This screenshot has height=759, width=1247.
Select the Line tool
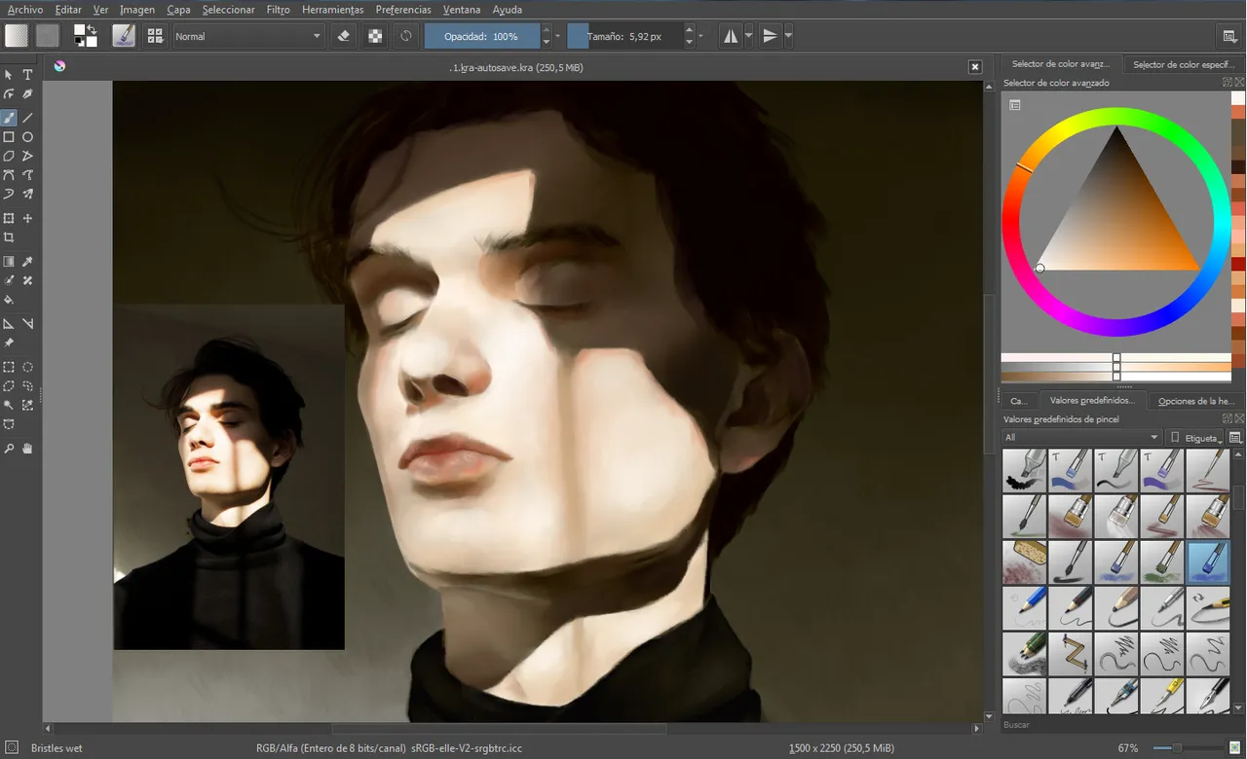(x=27, y=118)
